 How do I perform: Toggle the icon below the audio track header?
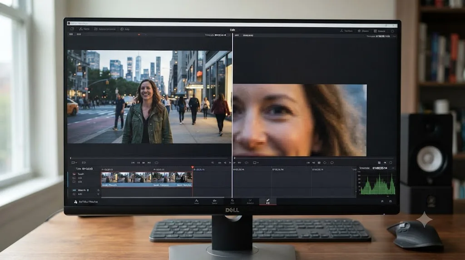click(x=74, y=194)
